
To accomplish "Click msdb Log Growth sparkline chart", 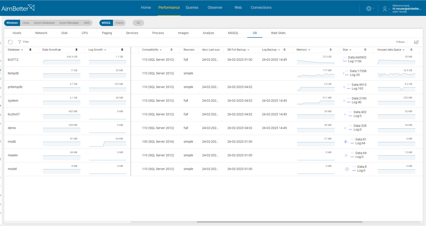I will click(108, 144).
